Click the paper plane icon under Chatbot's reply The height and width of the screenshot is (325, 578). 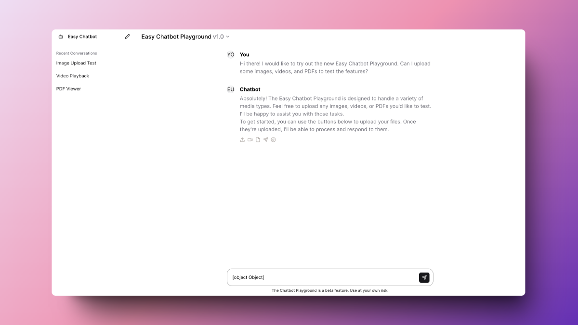pyautogui.click(x=265, y=140)
